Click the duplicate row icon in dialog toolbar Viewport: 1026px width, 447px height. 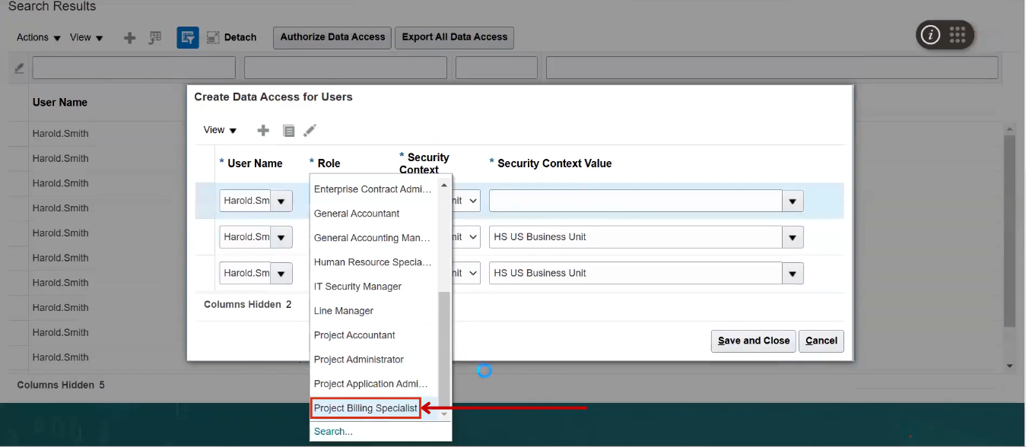tap(289, 130)
